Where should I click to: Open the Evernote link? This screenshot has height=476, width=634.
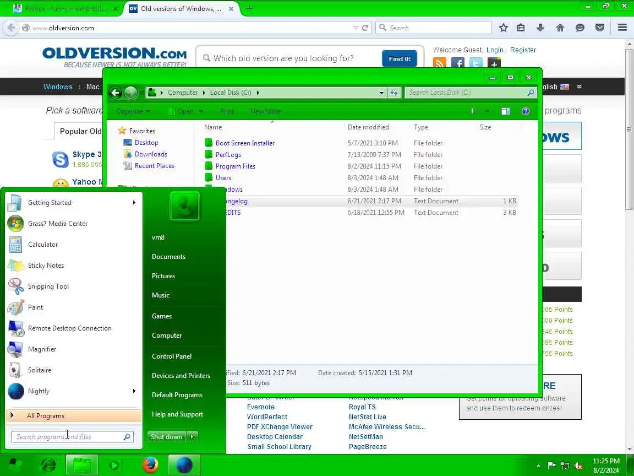(261, 407)
